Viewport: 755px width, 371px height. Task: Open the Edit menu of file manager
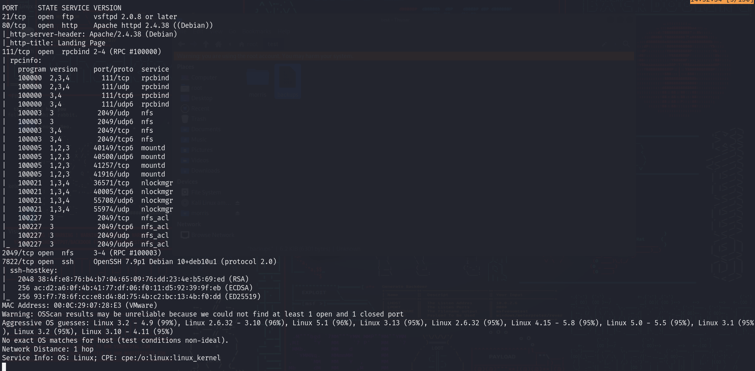coord(198,31)
